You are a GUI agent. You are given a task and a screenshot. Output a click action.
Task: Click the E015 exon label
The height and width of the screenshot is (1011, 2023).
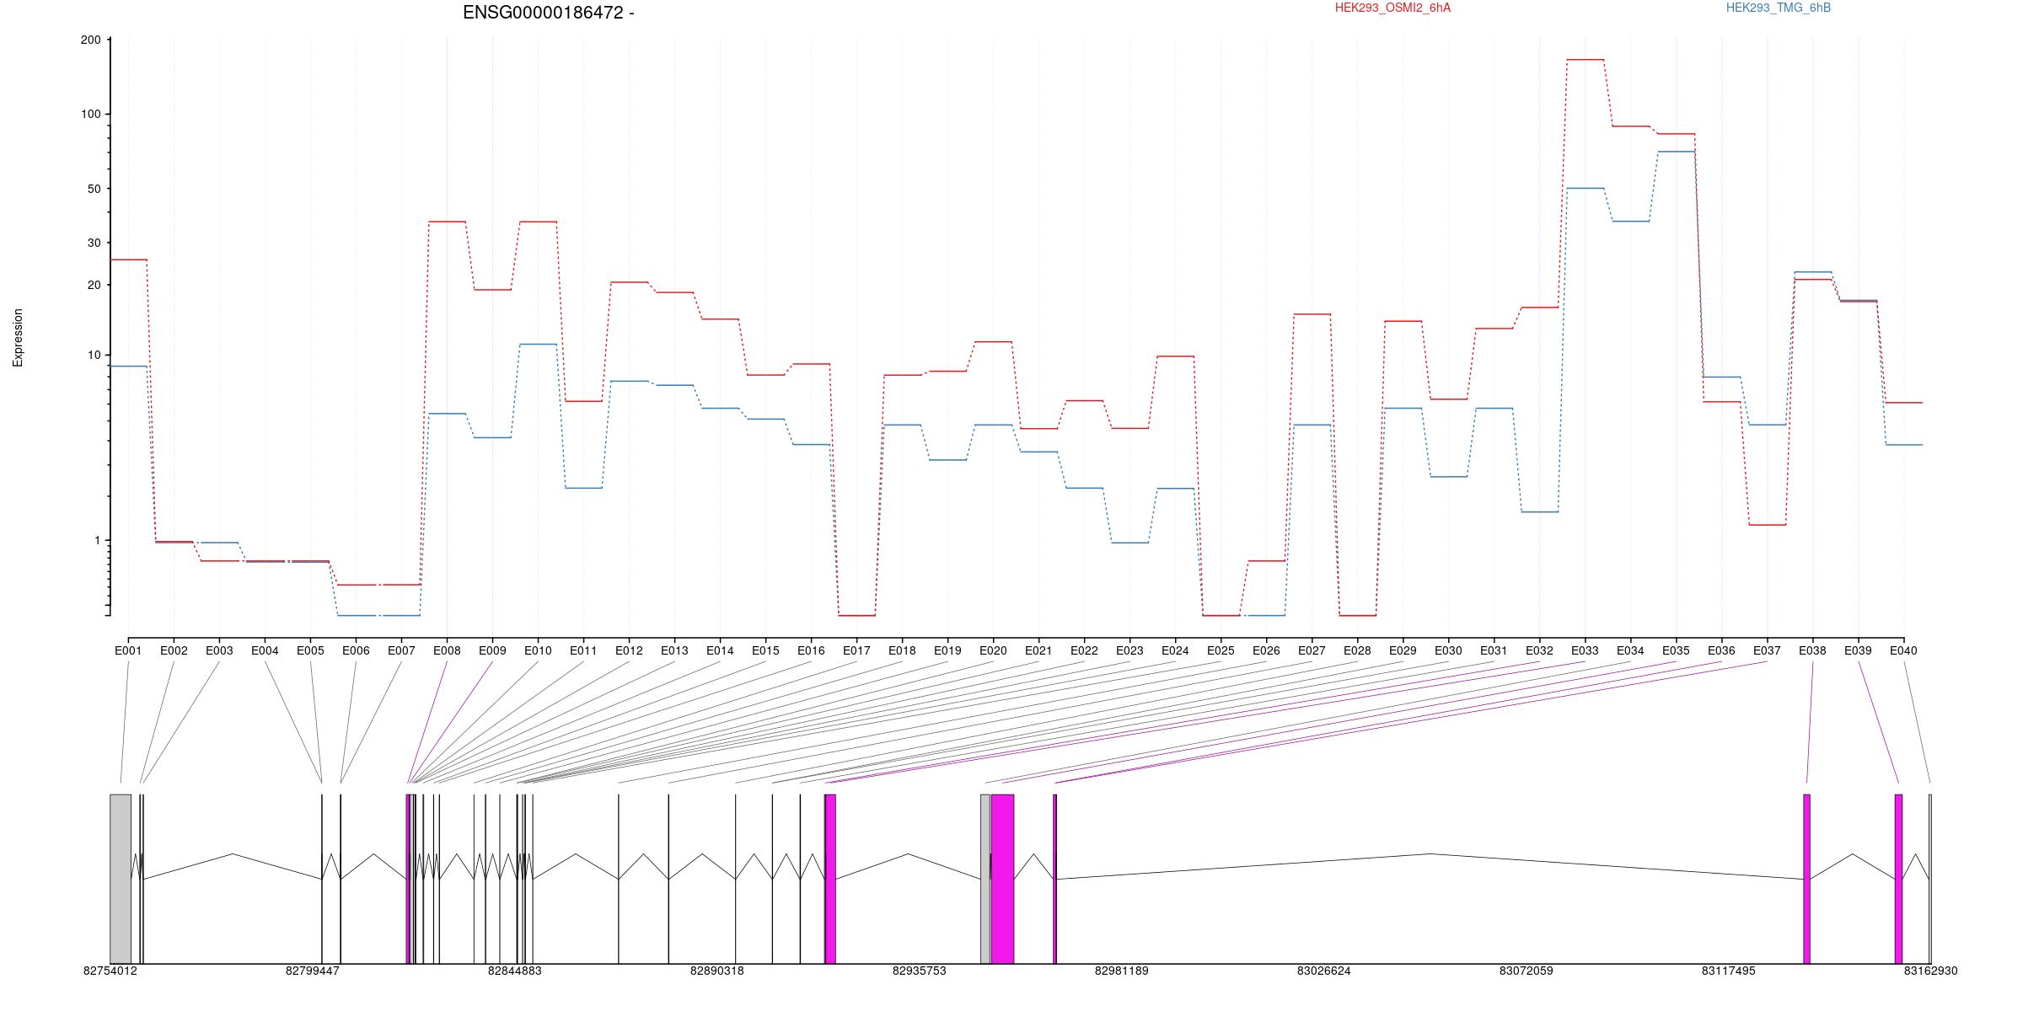click(x=765, y=650)
